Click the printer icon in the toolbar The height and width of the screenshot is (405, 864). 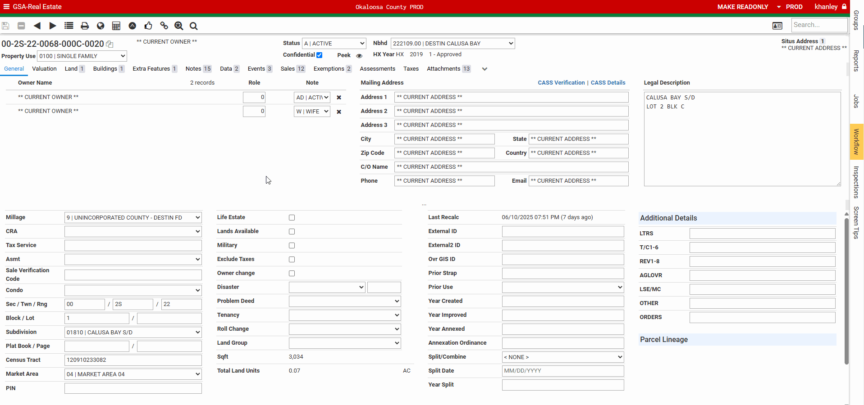click(85, 26)
